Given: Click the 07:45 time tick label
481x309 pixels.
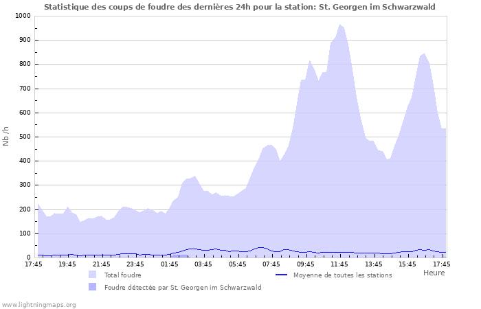Looking at the screenshot, I should pos(271,264).
